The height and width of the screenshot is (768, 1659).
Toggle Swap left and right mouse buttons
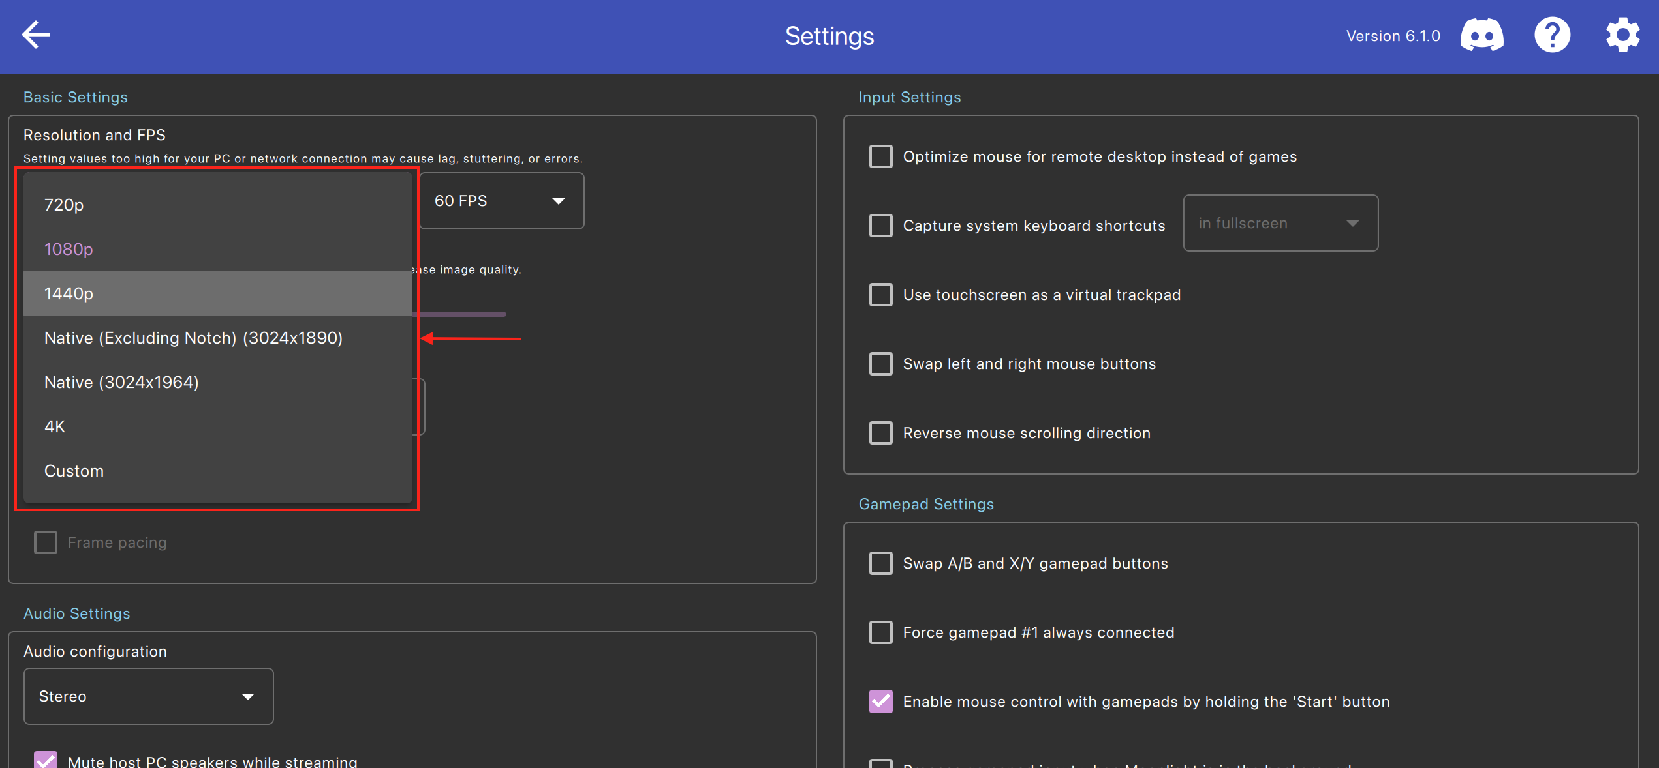click(880, 364)
